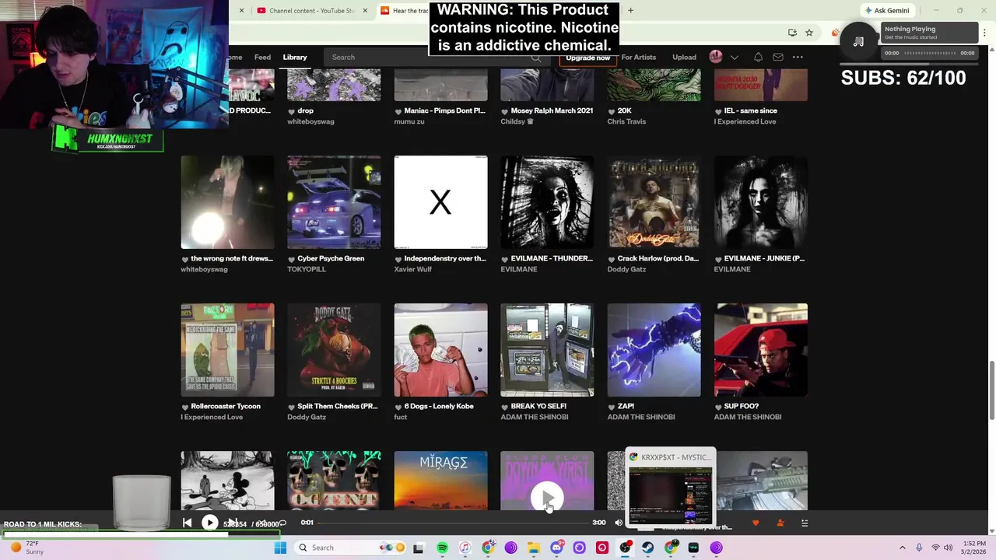The height and width of the screenshot is (560, 996).
Task: Open the notifications bell
Action: [x=758, y=57]
